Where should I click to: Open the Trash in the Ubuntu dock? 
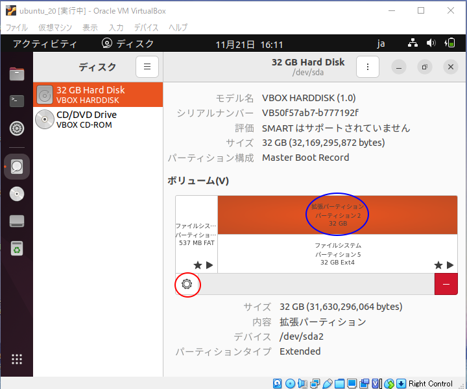coord(17,248)
